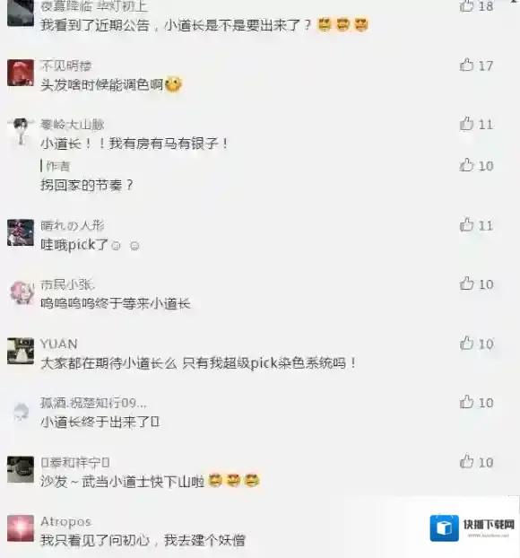Open 市民小张's avatar
This screenshot has height=558, width=520.
coord(21,292)
